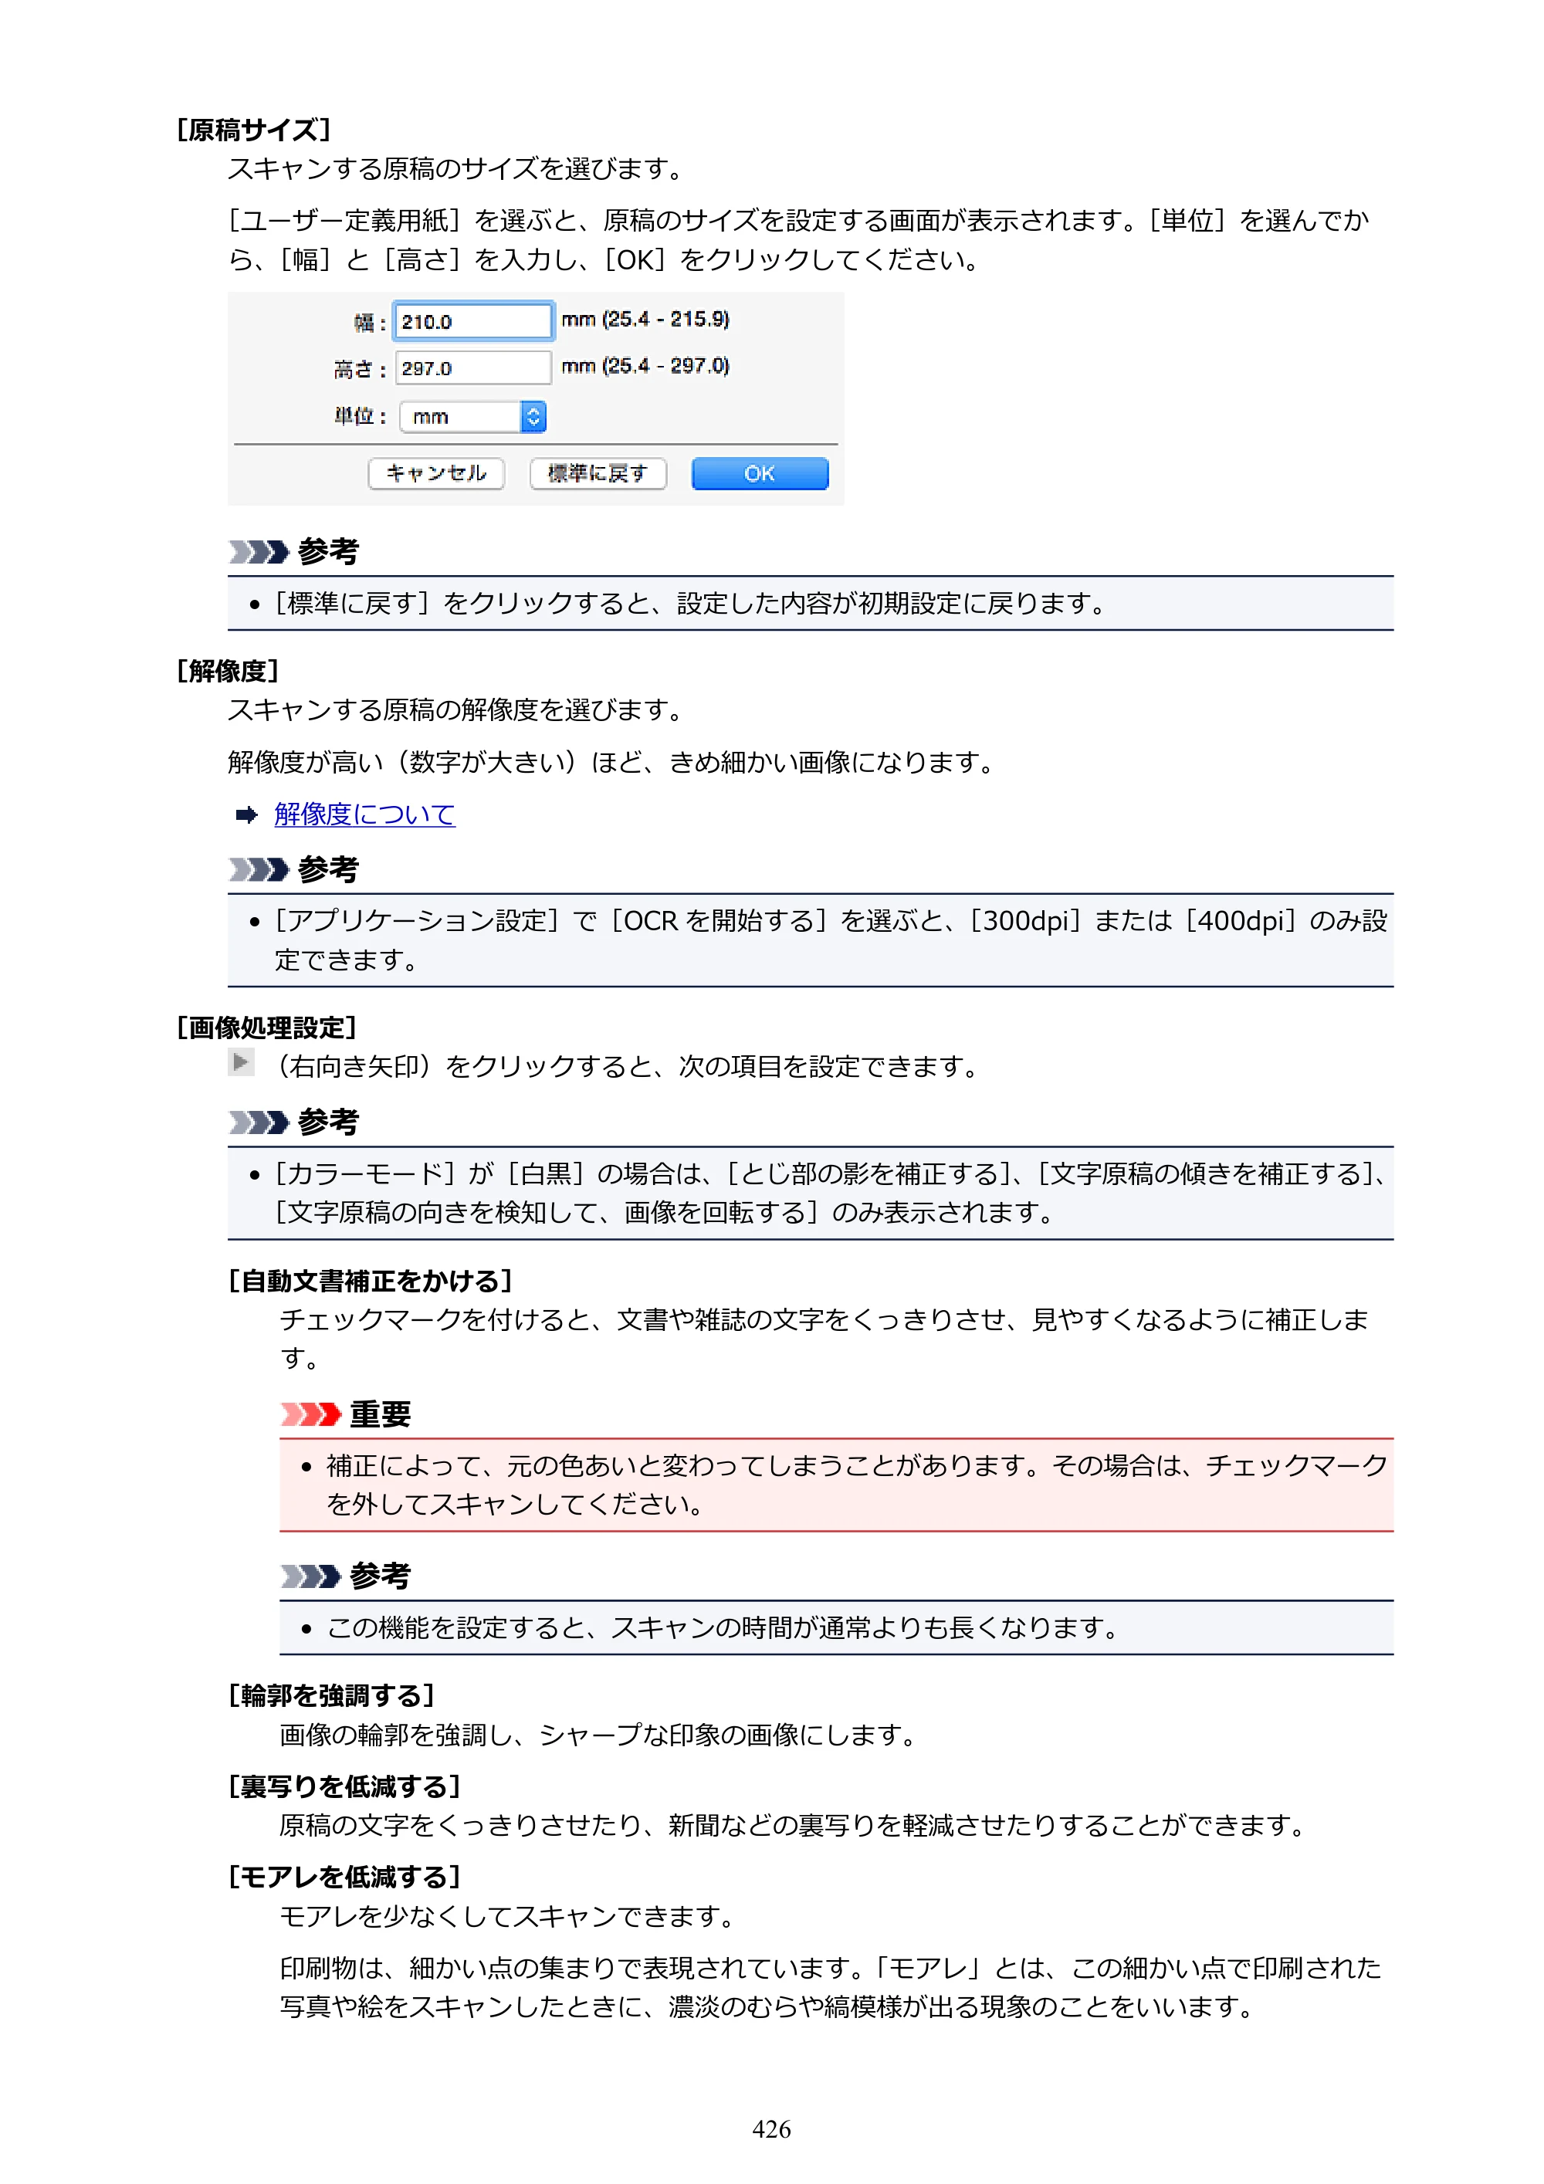Click the 参考 chevron icon above 標準に戻す note

click(258, 552)
